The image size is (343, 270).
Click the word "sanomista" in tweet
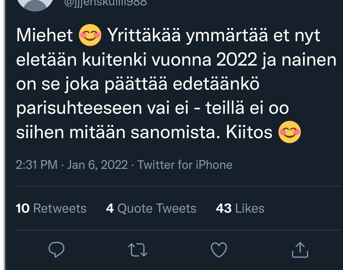pyautogui.click(x=175, y=133)
